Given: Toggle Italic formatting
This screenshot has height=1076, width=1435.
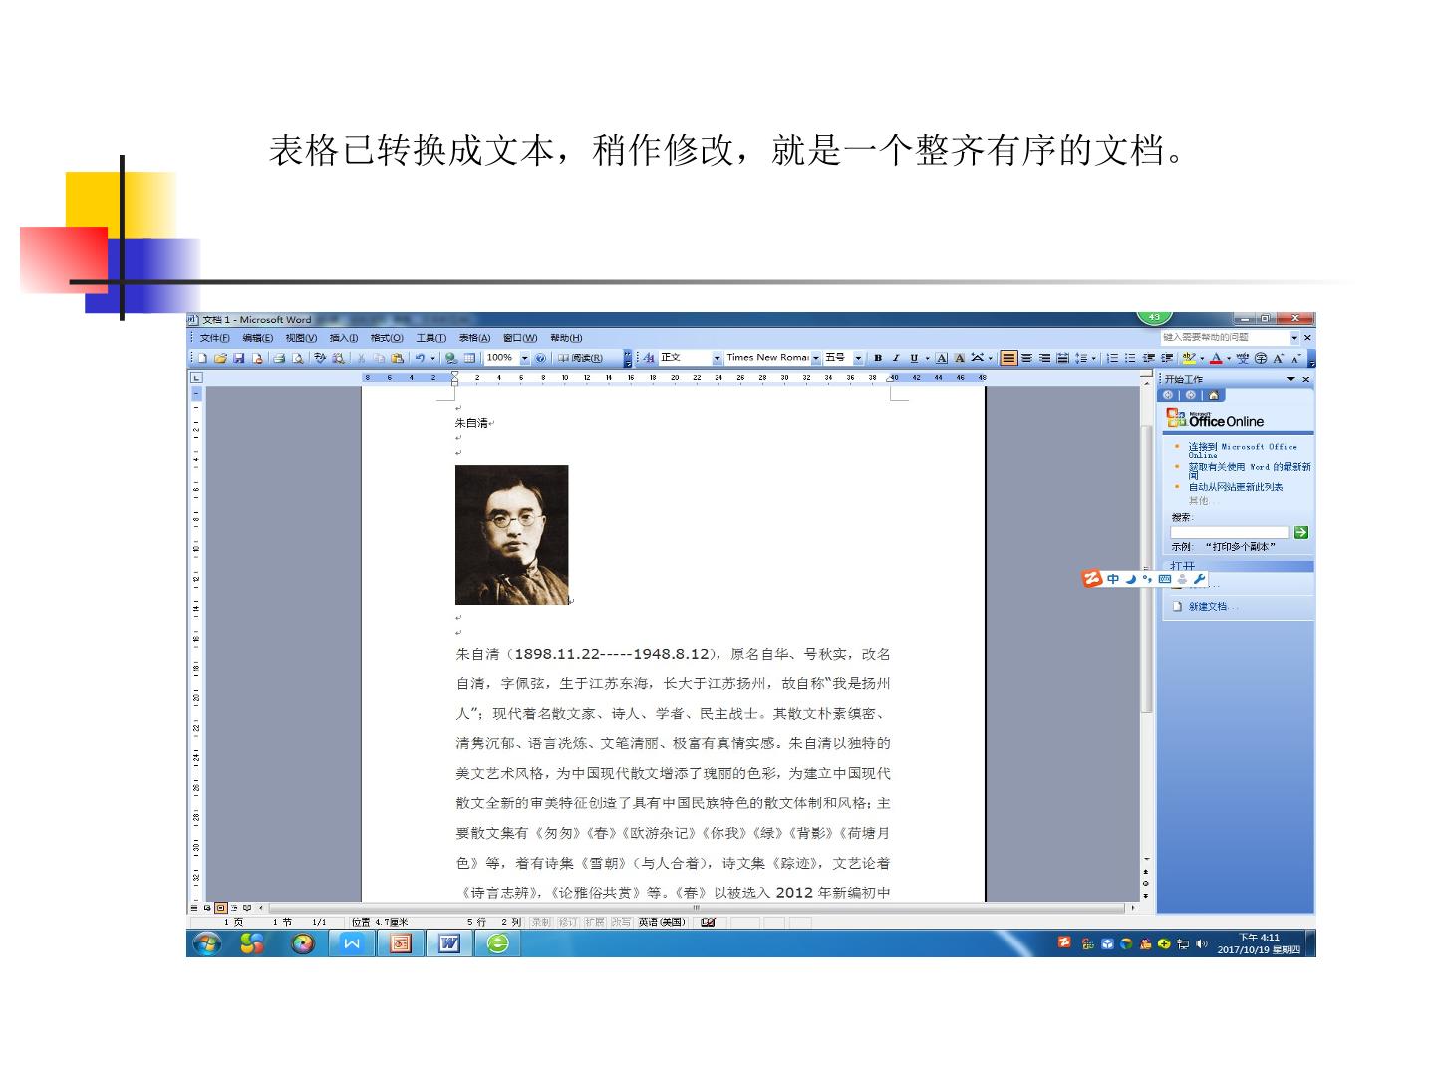Looking at the screenshot, I should tap(896, 358).
